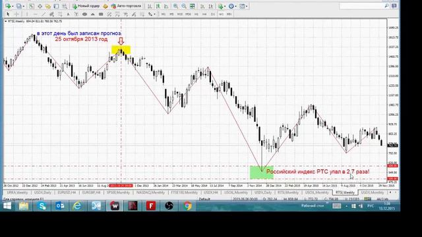Viewport: 422px width, 237px height.
Task: Switch to H1 timeframe
Action: point(196,14)
